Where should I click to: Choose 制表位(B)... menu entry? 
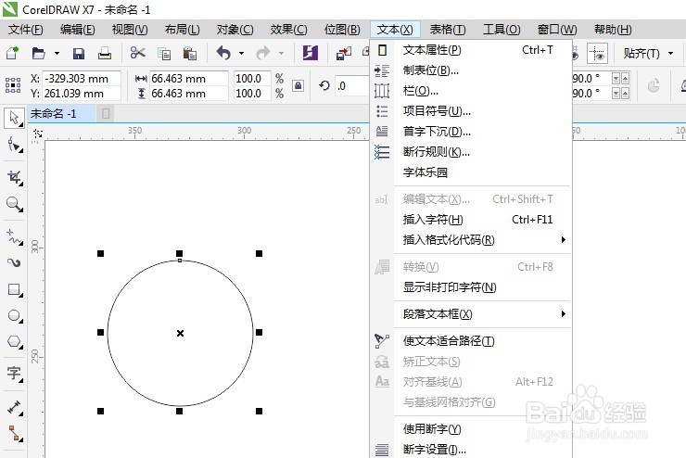tap(472, 70)
